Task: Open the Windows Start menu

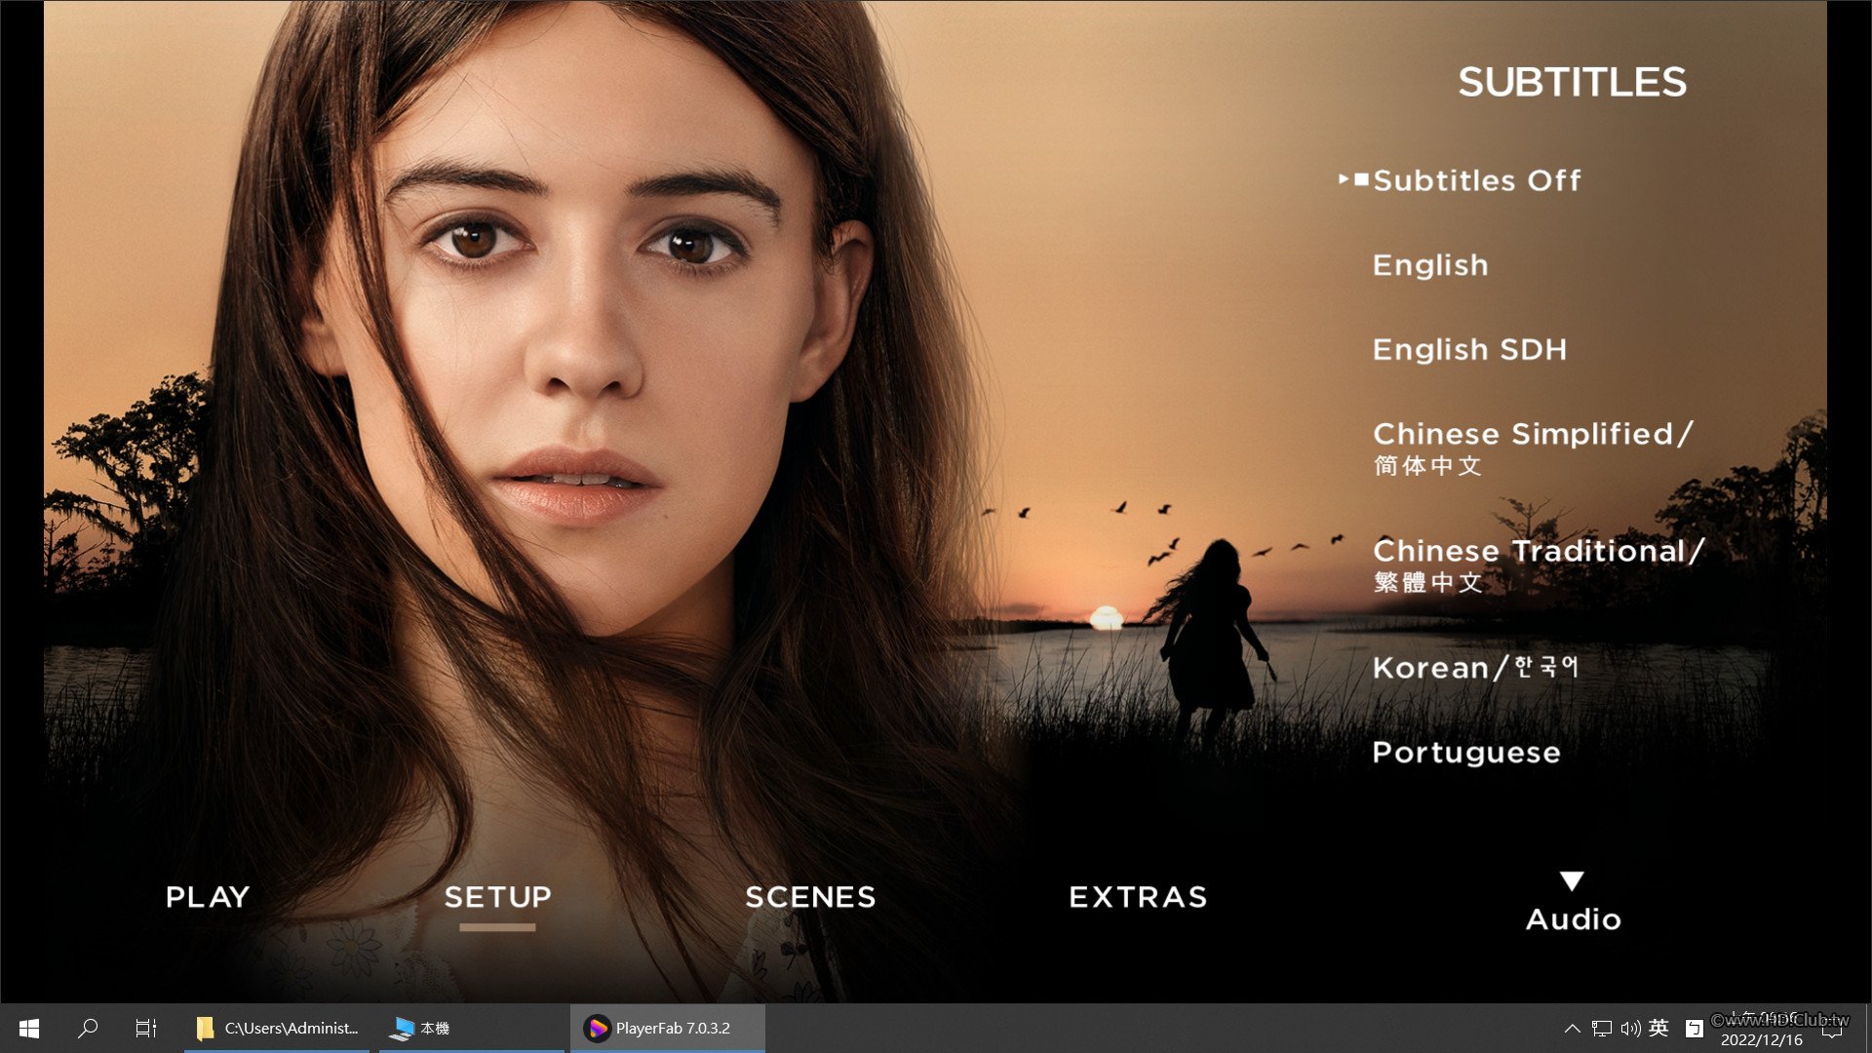Action: pyautogui.click(x=29, y=1028)
